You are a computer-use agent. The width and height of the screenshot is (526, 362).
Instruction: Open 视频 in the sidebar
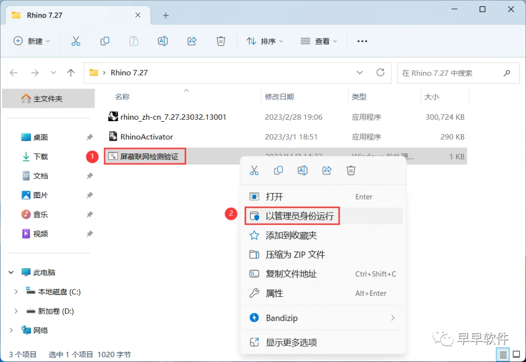tap(40, 234)
